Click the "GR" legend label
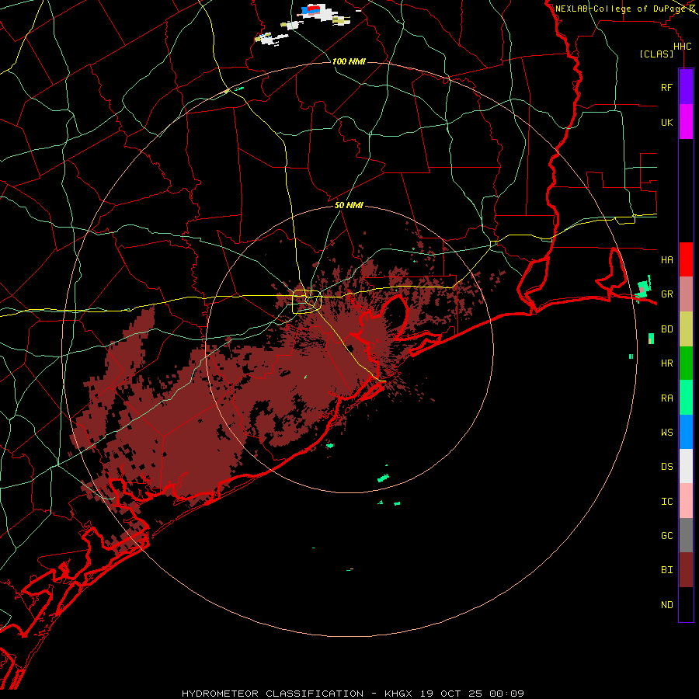The width and height of the screenshot is (699, 699). click(666, 294)
